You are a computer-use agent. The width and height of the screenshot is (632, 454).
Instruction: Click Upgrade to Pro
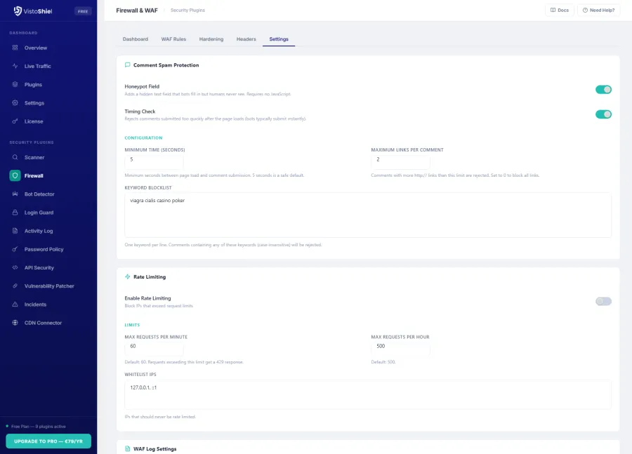(x=48, y=441)
